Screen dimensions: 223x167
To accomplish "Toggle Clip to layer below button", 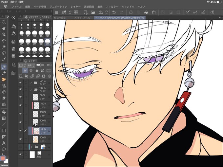I will click(x=25, y=70).
